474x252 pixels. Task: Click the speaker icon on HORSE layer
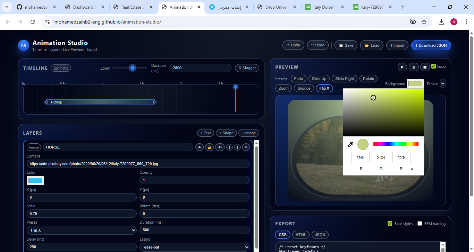click(220, 147)
